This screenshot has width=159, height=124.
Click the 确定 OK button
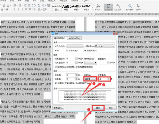98,108
